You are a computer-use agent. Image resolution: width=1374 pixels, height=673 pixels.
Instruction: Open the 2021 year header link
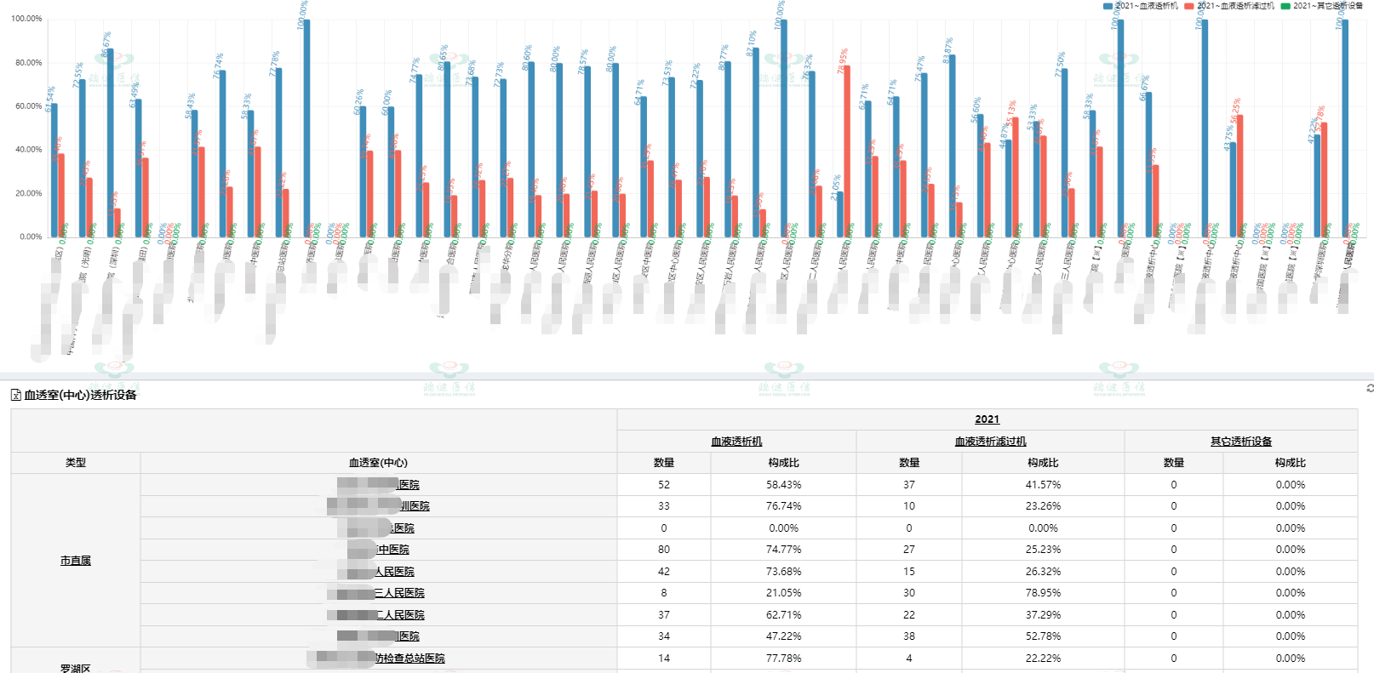[x=987, y=419]
